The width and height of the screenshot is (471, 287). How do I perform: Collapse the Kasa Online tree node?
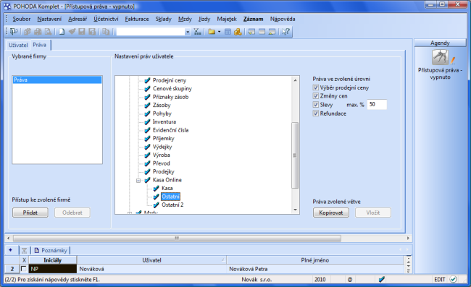138,181
